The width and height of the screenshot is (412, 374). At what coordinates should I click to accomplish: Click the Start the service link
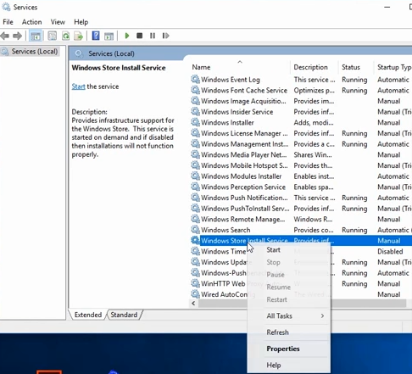click(x=78, y=87)
